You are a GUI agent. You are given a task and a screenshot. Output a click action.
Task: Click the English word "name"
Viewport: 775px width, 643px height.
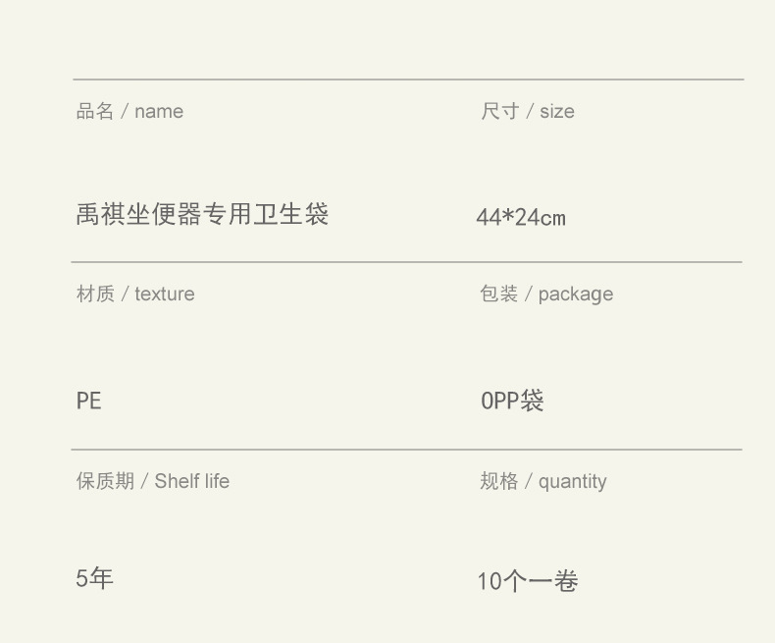click(x=159, y=112)
